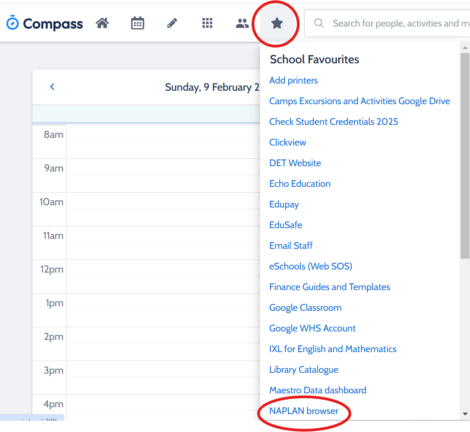470x432 pixels.
Task: Open the NAPLAN browser link
Action: 304,411
